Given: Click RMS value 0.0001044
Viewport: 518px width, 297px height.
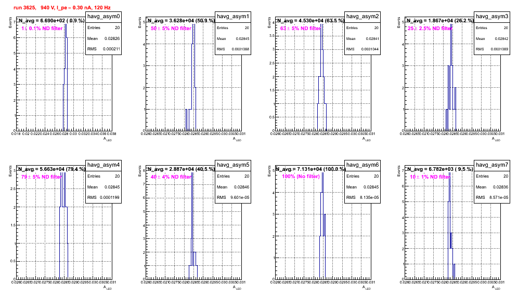Looking at the screenshot, I should (369, 49).
